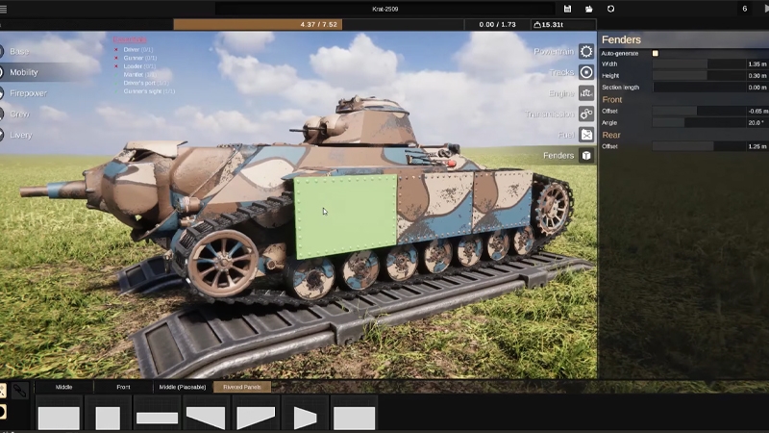Click the reset circular arrow icon
Image resolution: width=769 pixels, height=433 pixels.
(x=610, y=9)
